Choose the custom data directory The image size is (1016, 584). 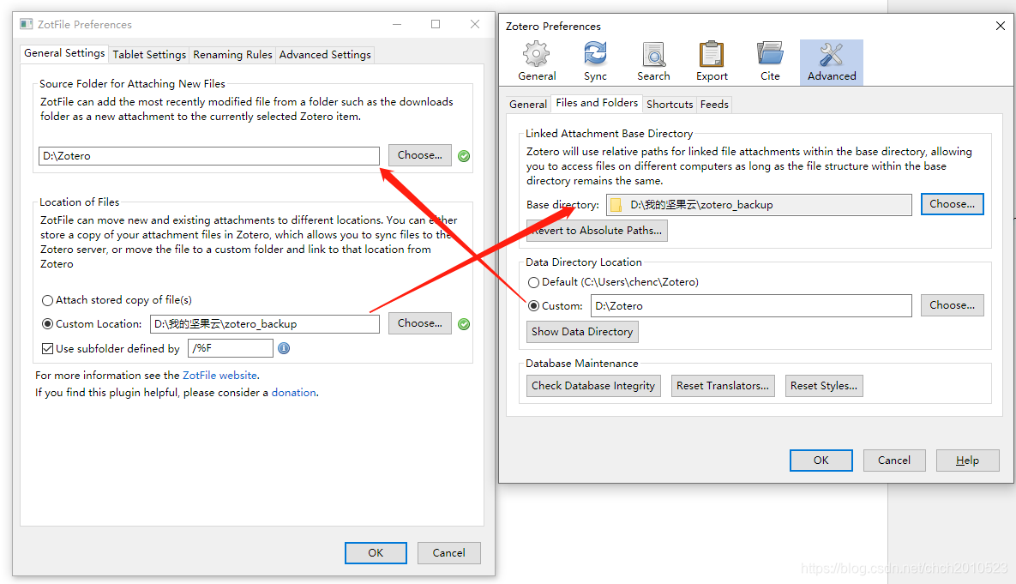[x=952, y=305]
